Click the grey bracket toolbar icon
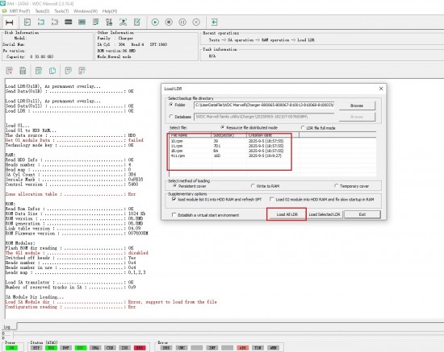Screen dimensions: 444x352 pyautogui.click(x=55, y=22)
